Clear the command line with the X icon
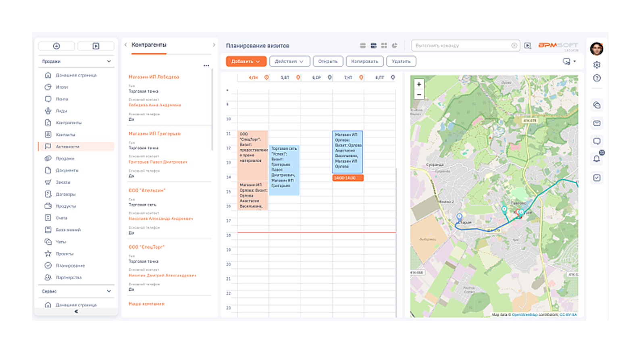The height and width of the screenshot is (353, 641). [x=514, y=46]
